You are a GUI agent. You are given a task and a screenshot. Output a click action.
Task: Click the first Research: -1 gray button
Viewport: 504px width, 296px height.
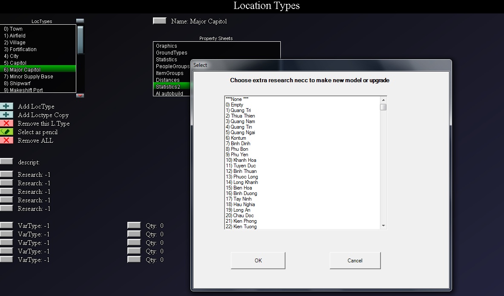pos(6,174)
